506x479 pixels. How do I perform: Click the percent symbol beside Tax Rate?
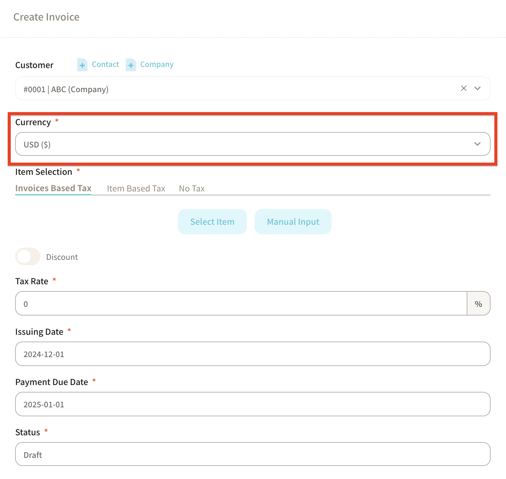478,304
